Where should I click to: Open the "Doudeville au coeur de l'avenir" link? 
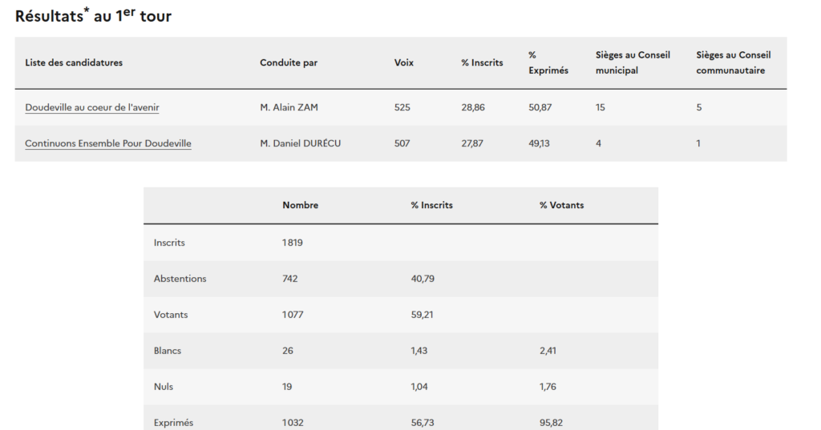97,107
